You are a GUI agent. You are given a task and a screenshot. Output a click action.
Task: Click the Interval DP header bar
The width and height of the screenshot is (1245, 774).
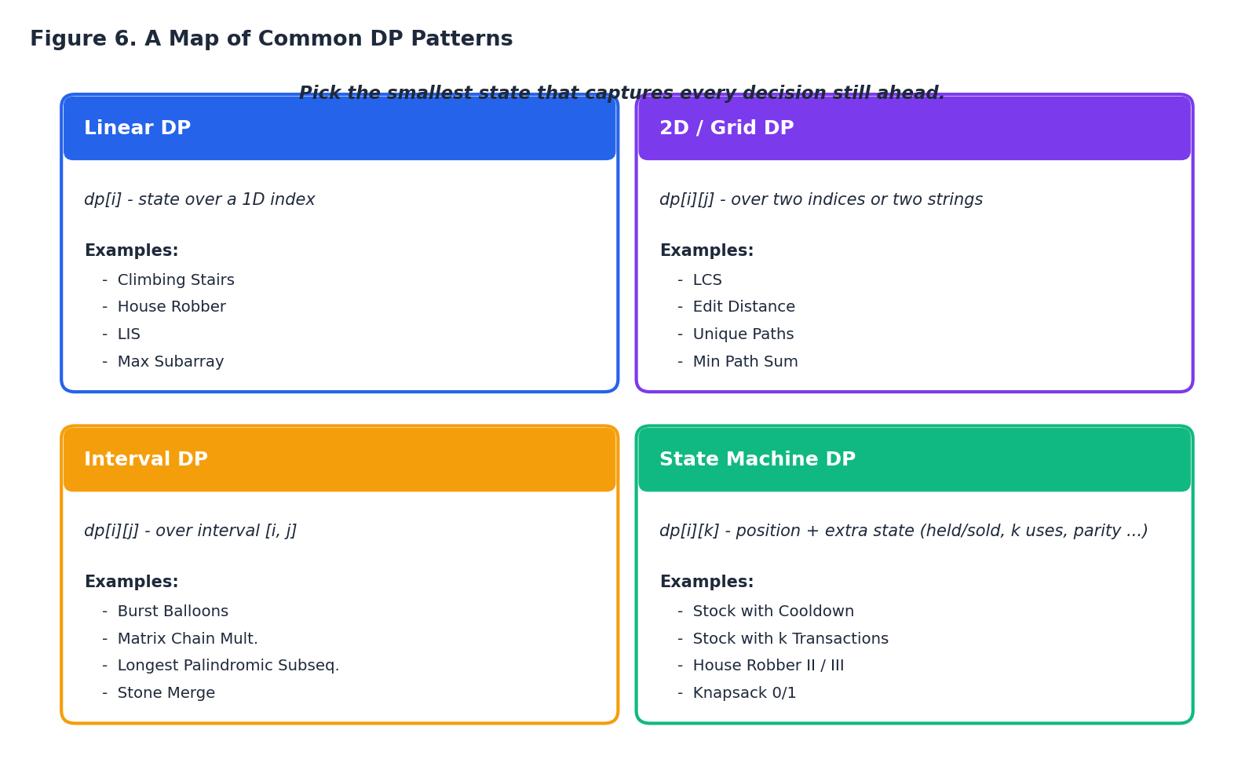point(339,459)
